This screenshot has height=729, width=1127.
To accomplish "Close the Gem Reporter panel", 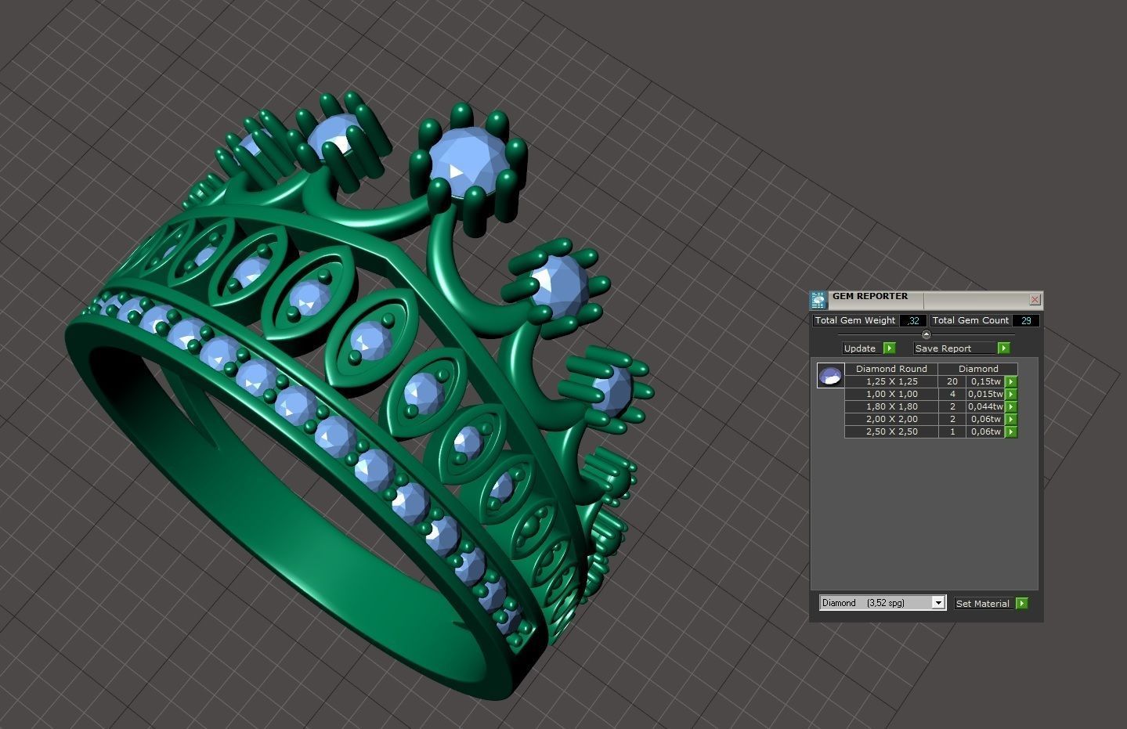I will pyautogui.click(x=1035, y=300).
